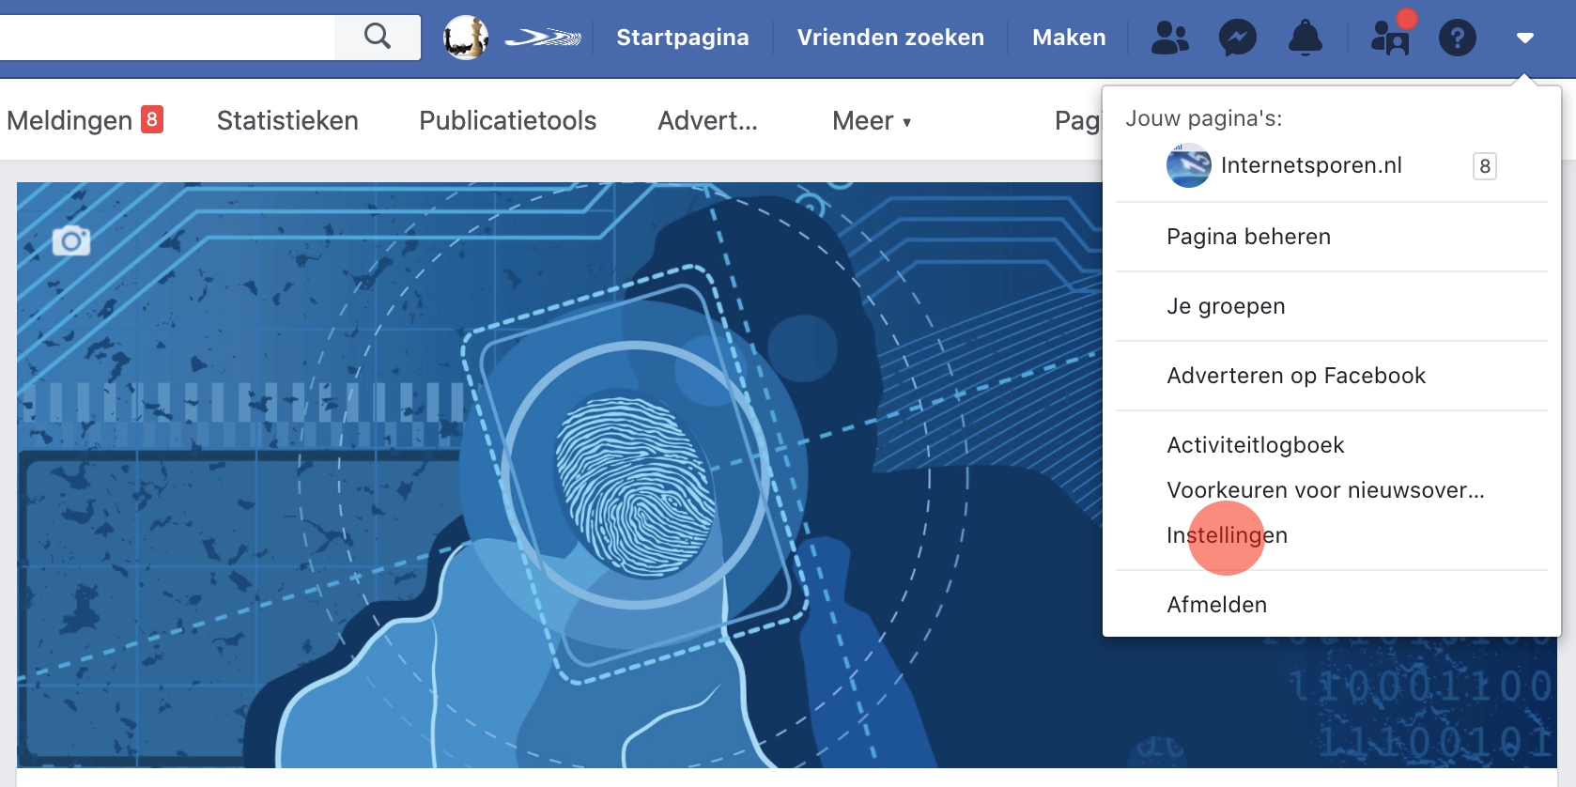Click into the search input field
Image resolution: width=1576 pixels, height=787 pixels.
click(160, 38)
